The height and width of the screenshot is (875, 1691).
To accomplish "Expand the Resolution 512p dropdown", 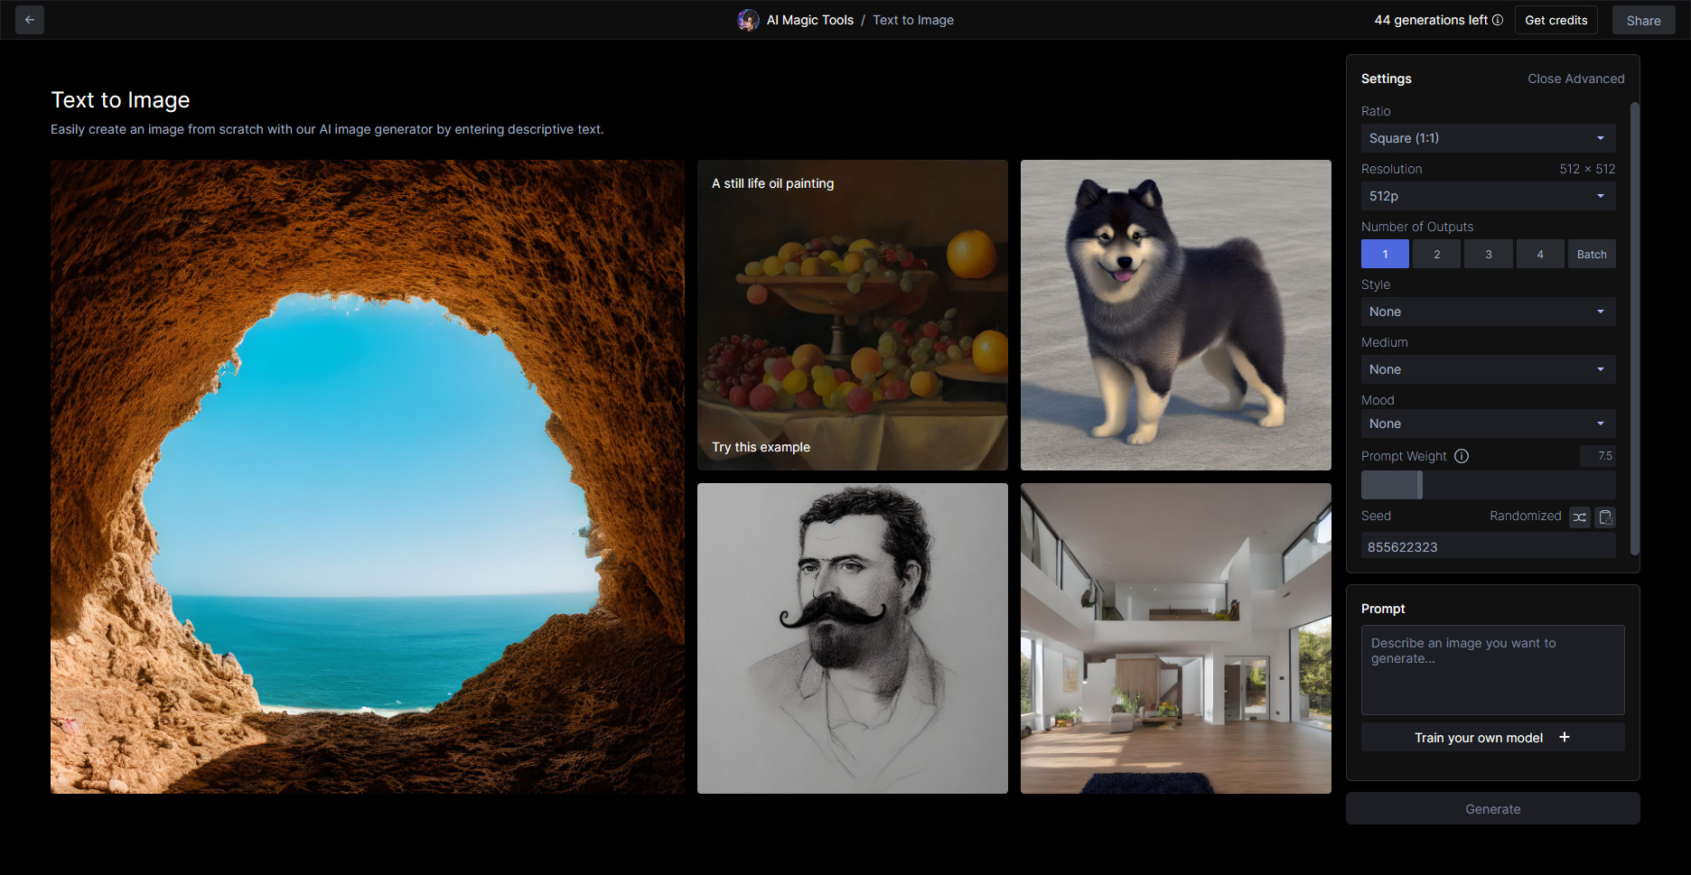I will (x=1488, y=196).
